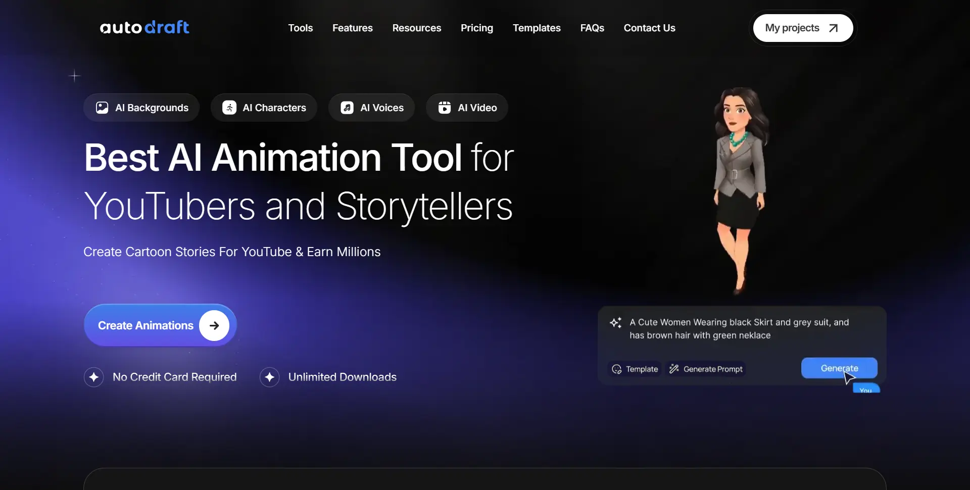Click the Template button in the prompt panel
The image size is (970, 490).
click(x=635, y=369)
